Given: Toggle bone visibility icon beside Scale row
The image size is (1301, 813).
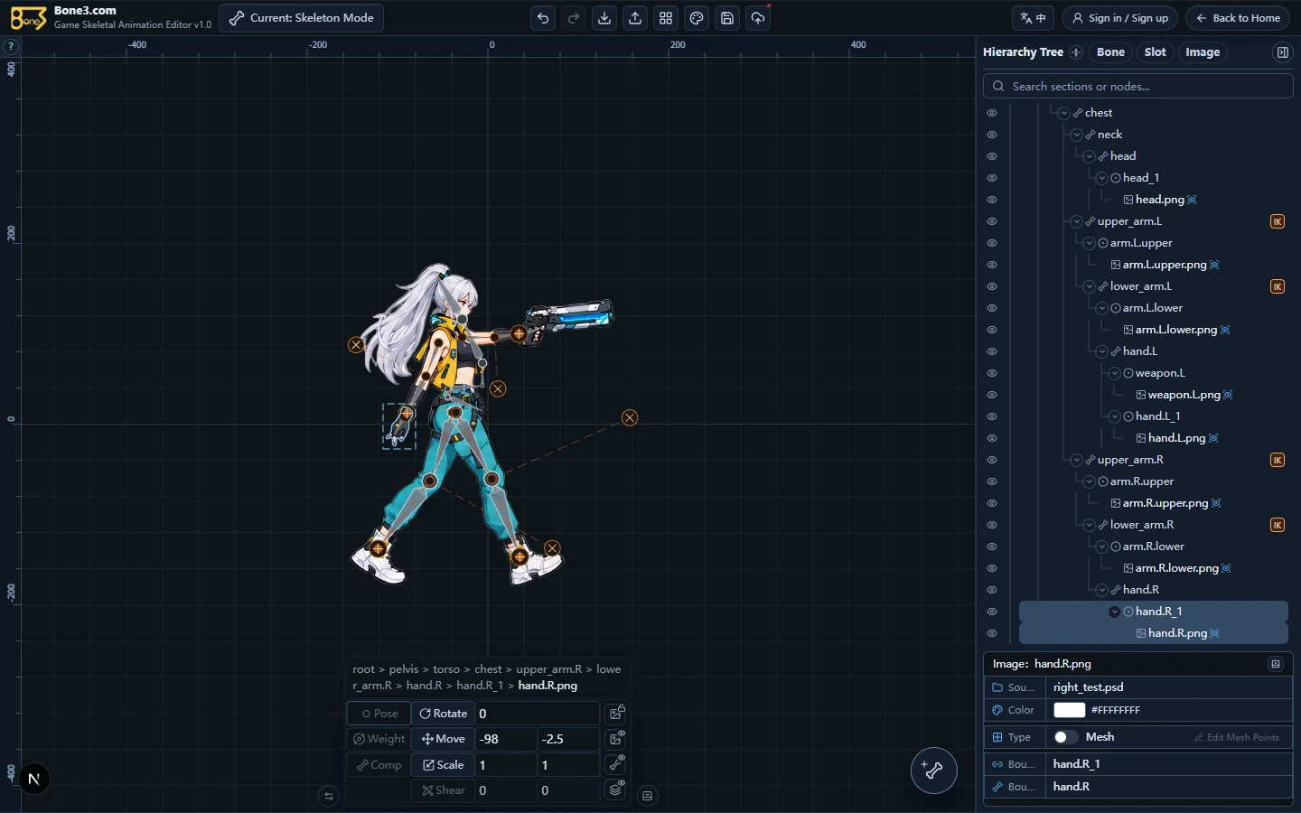Looking at the screenshot, I should (x=617, y=764).
